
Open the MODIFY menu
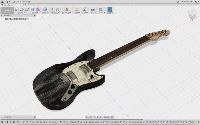point(45,13)
